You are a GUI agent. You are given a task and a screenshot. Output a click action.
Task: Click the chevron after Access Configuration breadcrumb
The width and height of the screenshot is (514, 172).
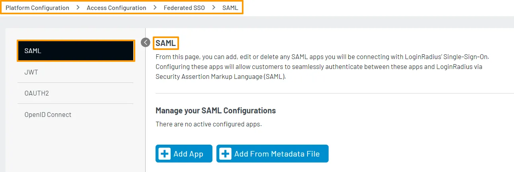click(155, 8)
